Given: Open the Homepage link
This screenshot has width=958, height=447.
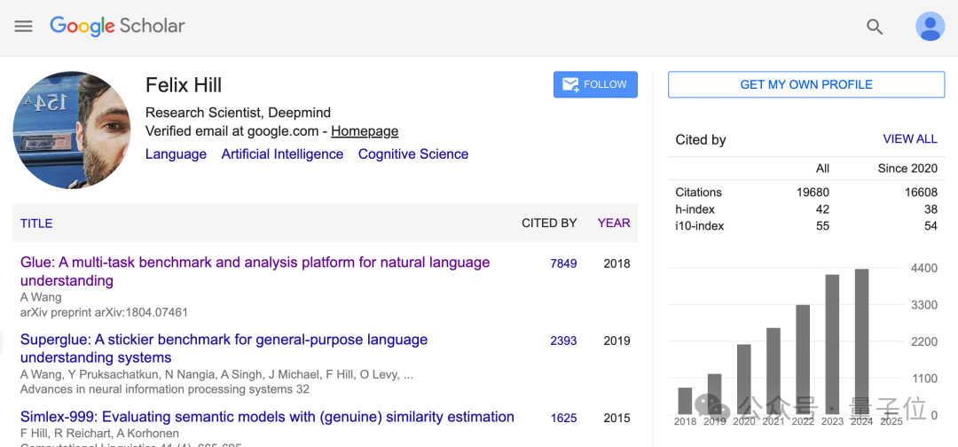Looking at the screenshot, I should (x=365, y=131).
